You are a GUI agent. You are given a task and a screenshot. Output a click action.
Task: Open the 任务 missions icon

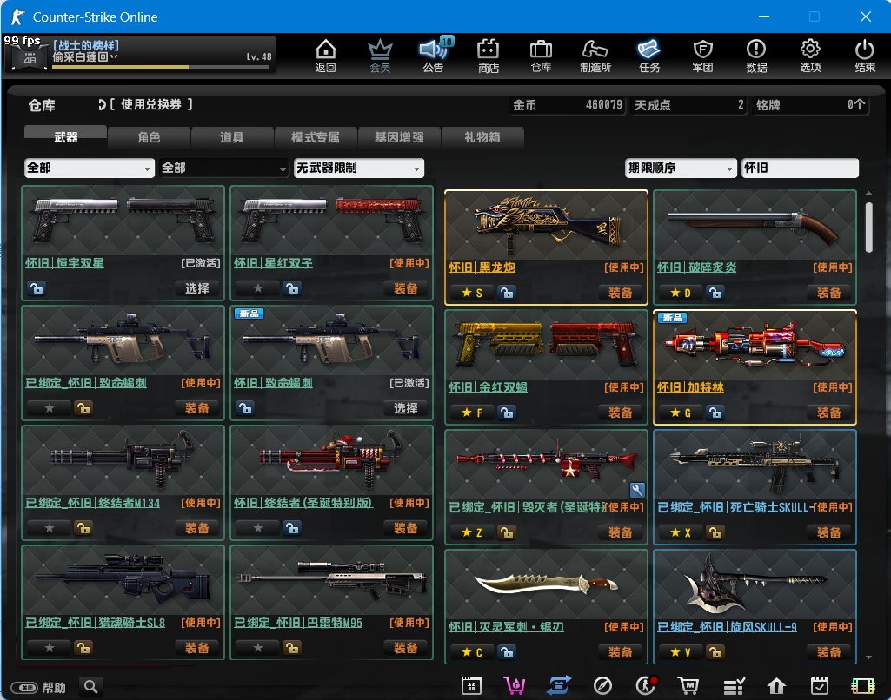pyautogui.click(x=649, y=56)
